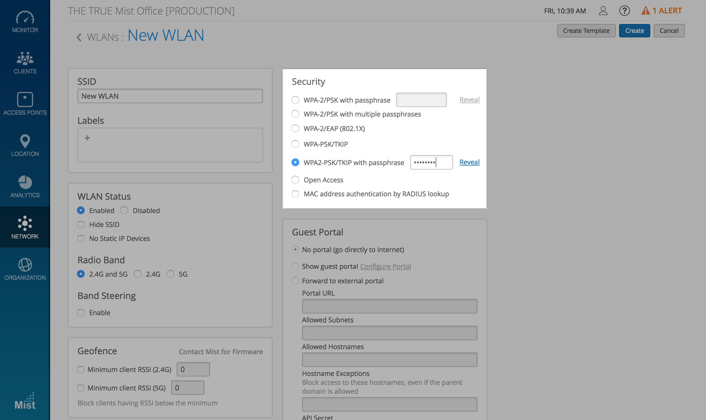Add a label with plus icon
Image resolution: width=706 pixels, height=420 pixels.
[87, 138]
